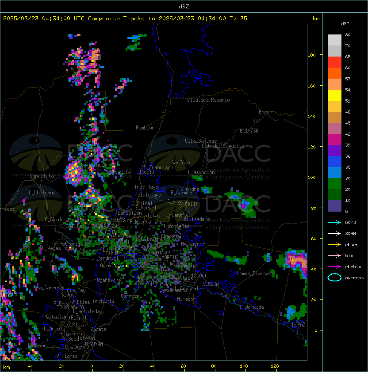
Task: Click the 'km' label in the top-right header
Action: click(x=316, y=19)
